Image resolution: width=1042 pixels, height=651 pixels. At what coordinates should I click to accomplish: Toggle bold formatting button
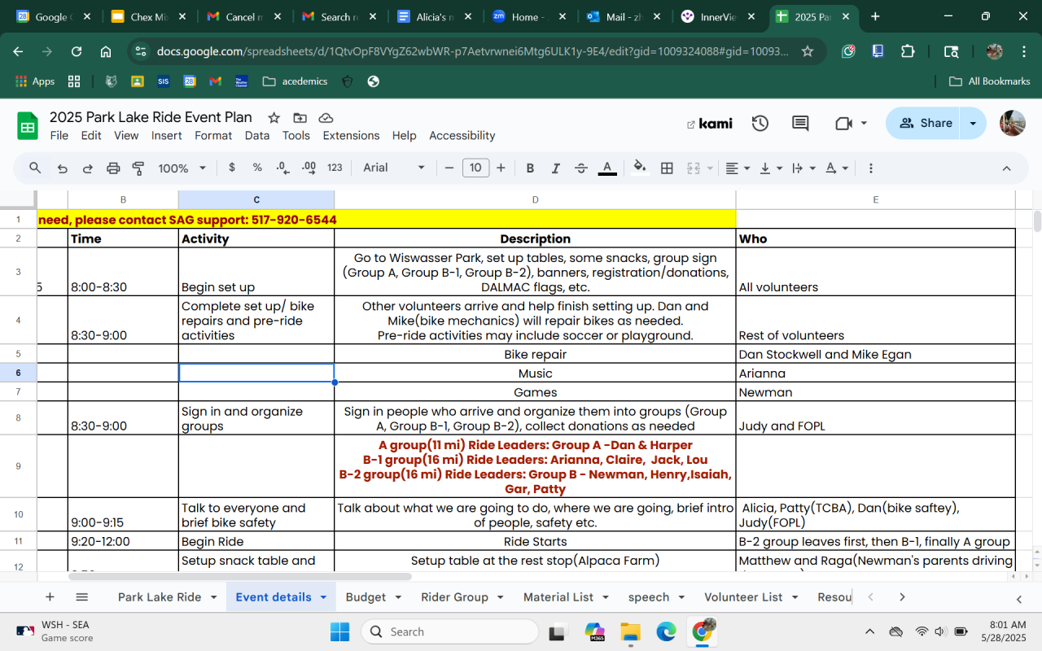[530, 168]
